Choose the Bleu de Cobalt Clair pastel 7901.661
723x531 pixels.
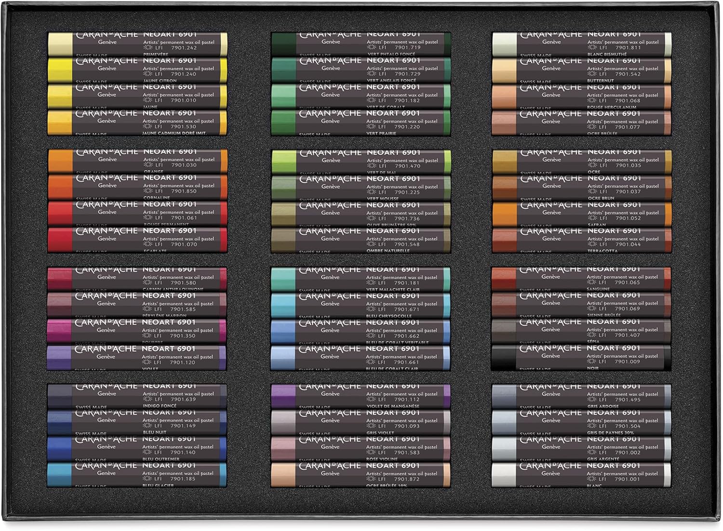361,358
